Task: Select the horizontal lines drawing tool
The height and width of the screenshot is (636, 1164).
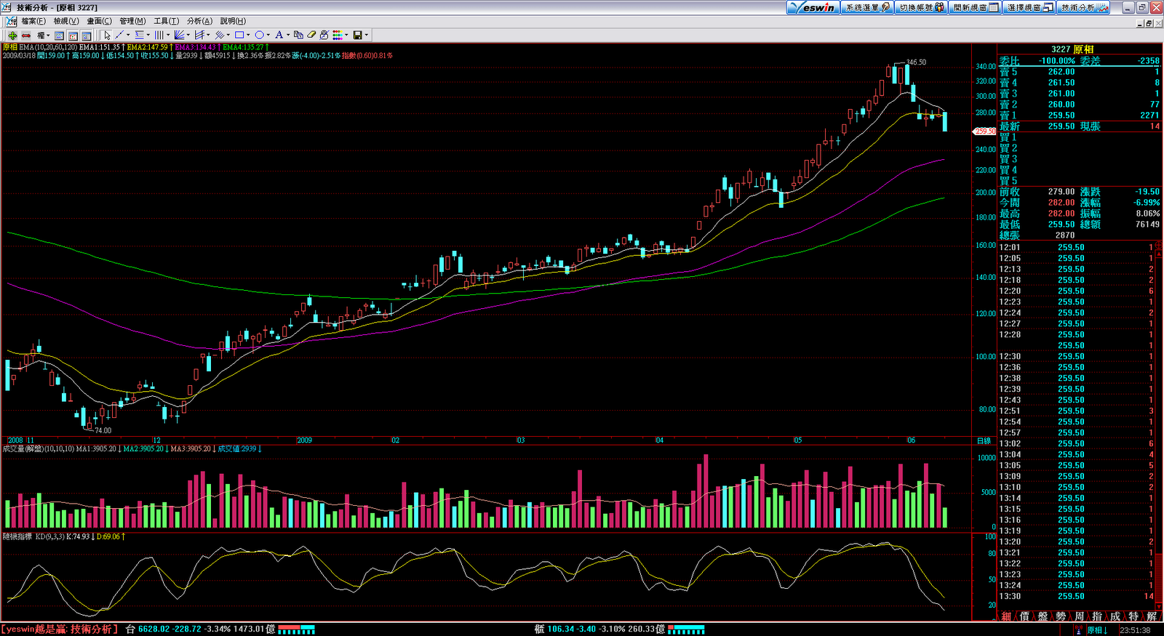Action: (139, 35)
